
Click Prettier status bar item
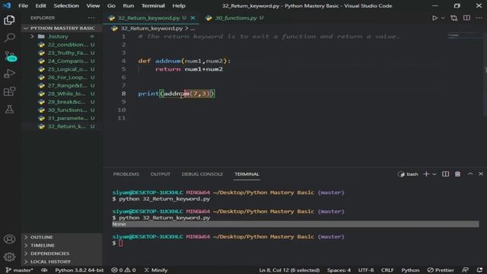tap(441, 270)
